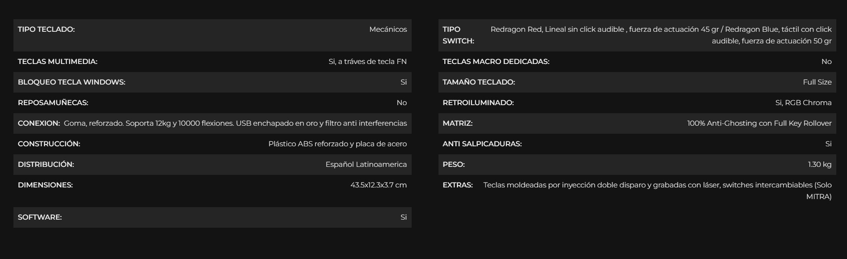Click the BLOQUEO TECLA WINDOWS label

pyautogui.click(x=72, y=82)
